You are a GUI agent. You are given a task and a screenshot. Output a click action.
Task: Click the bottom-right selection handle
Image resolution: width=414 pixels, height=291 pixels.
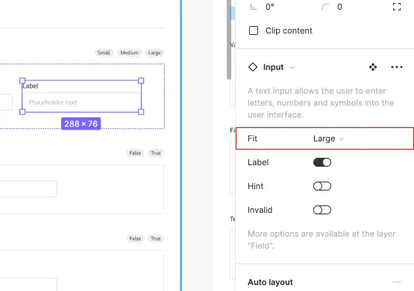[x=141, y=112]
